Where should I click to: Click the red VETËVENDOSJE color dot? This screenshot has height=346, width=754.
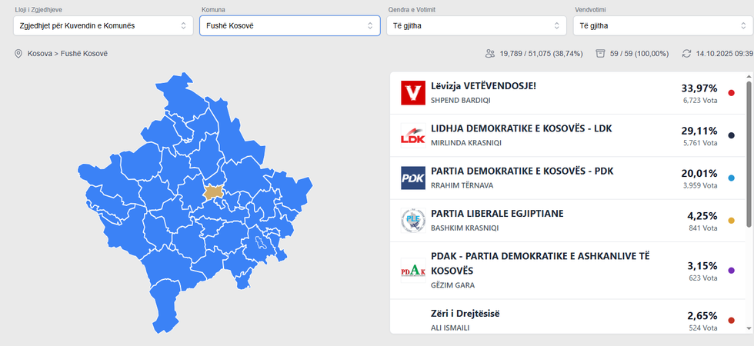click(731, 93)
